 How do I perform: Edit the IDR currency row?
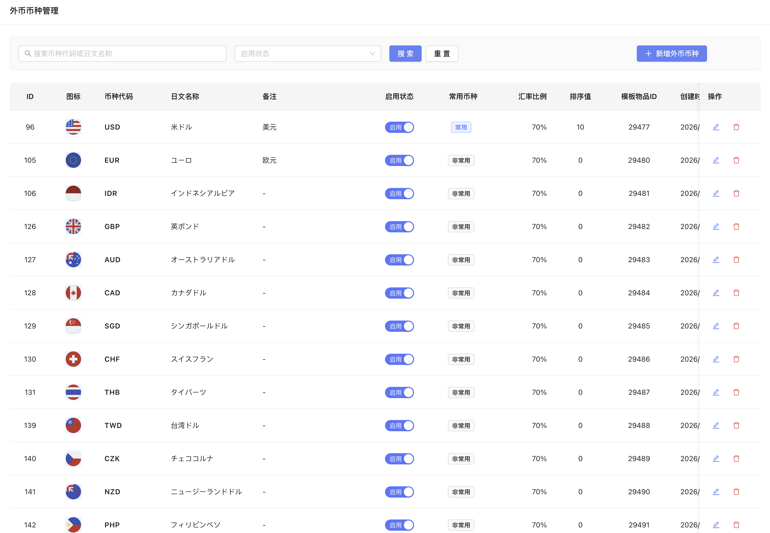click(716, 193)
